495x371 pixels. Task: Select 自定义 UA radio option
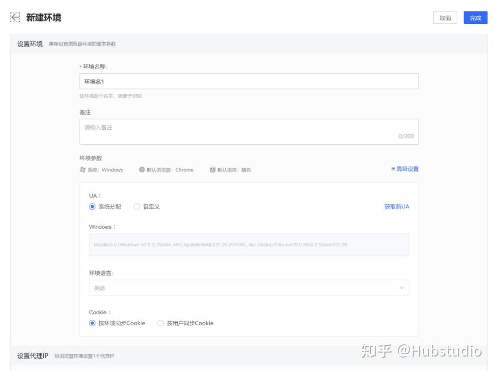point(137,207)
